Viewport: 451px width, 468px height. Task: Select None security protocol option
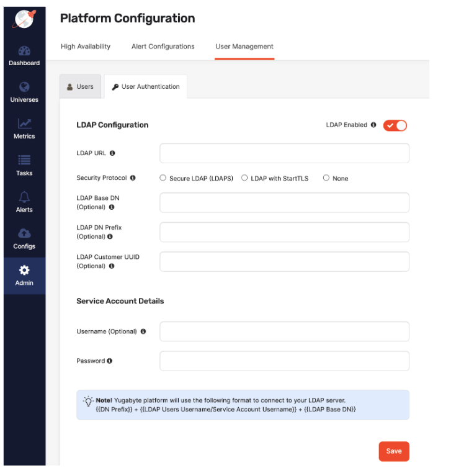coord(326,178)
